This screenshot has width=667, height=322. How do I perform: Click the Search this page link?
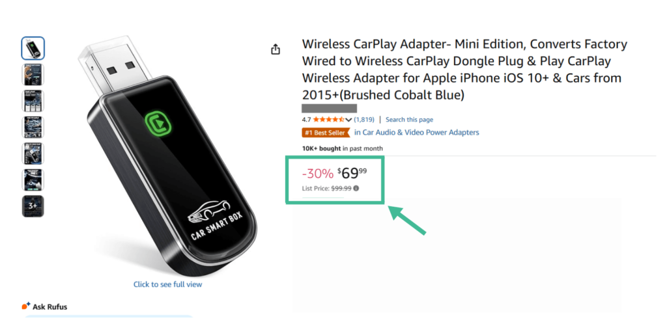tap(409, 120)
